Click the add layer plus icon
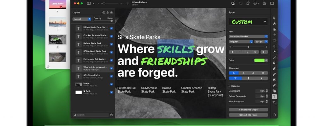323x126 pixels. point(111,13)
